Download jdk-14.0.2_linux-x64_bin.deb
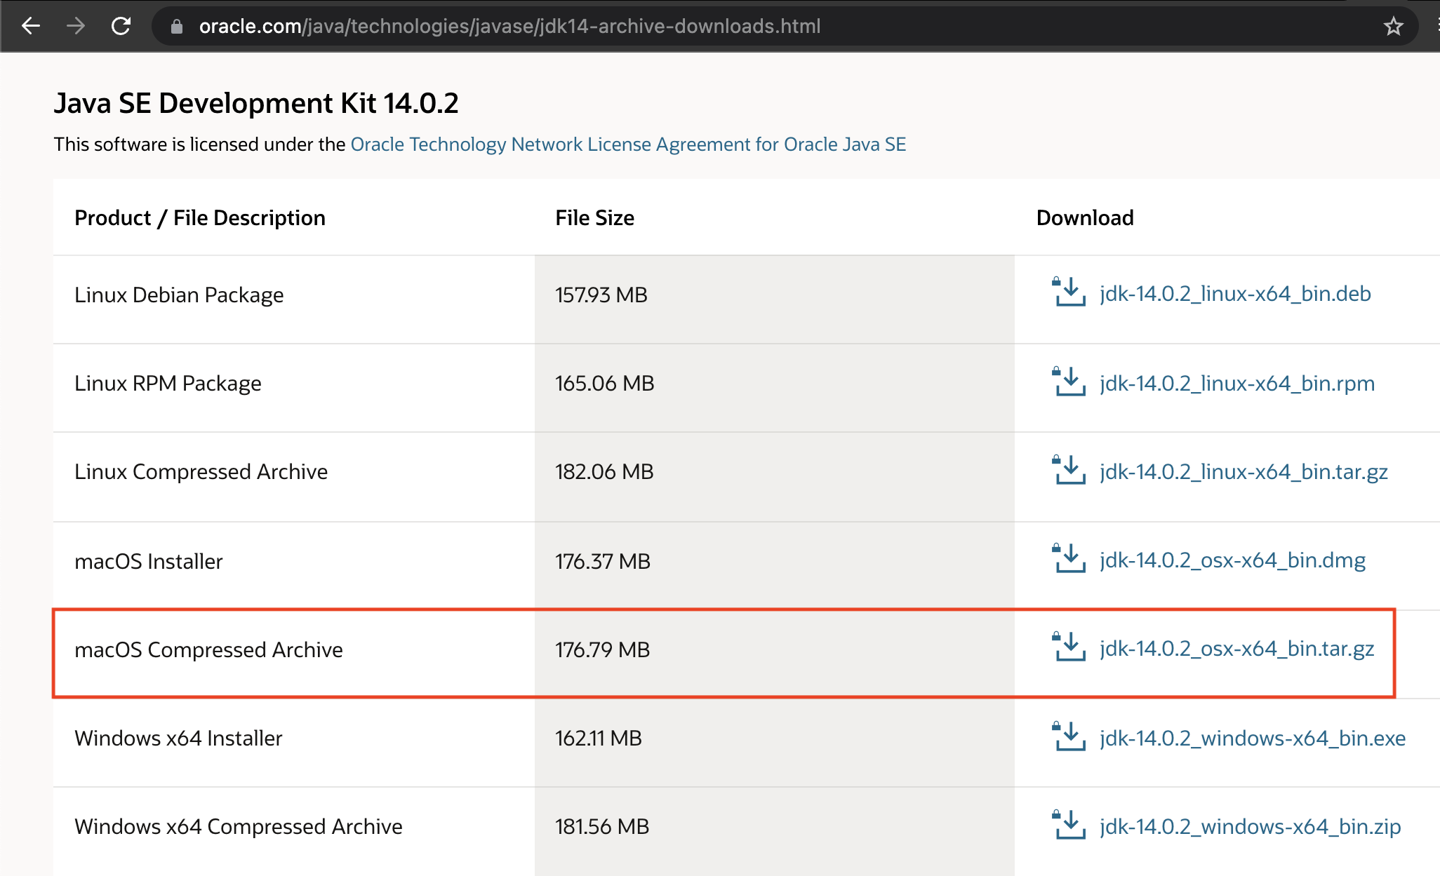Image resolution: width=1440 pixels, height=876 pixels. point(1235,294)
